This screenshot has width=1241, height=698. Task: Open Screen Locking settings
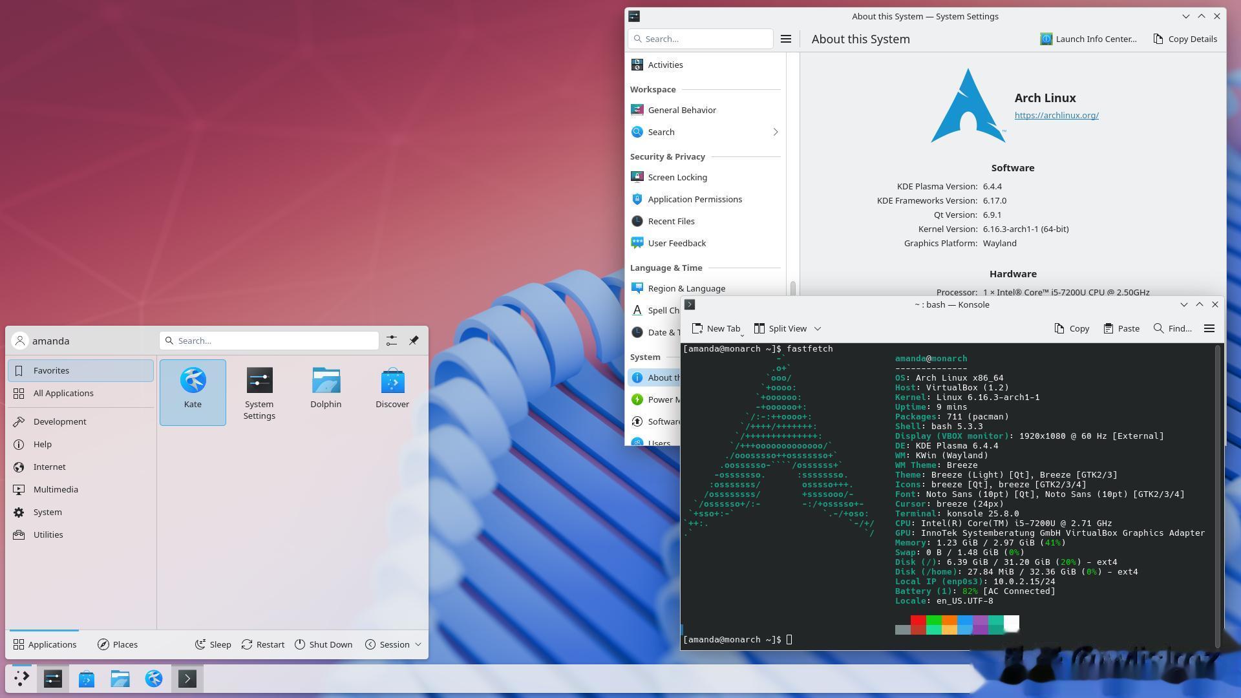(677, 177)
